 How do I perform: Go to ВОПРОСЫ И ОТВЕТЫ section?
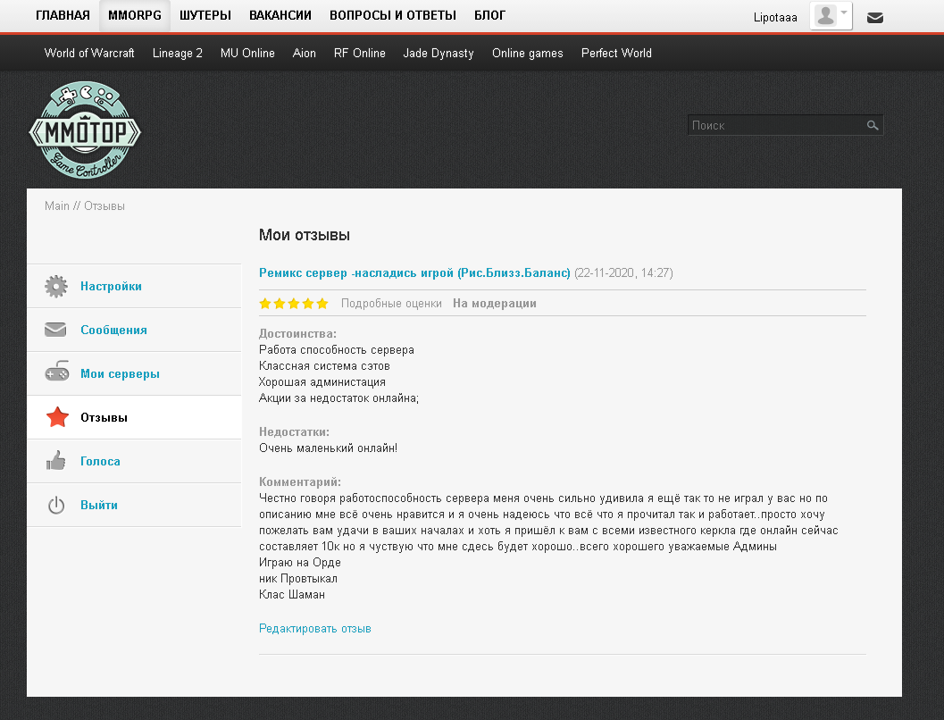[x=393, y=15]
